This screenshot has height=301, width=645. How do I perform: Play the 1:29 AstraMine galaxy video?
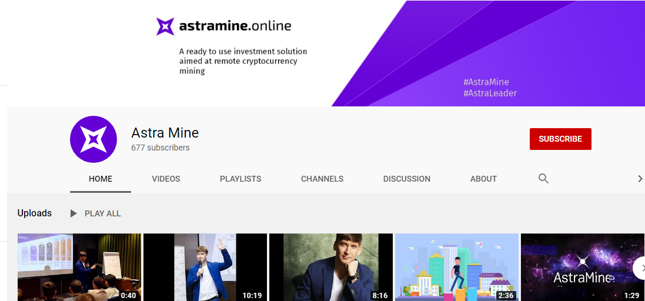[583, 267]
